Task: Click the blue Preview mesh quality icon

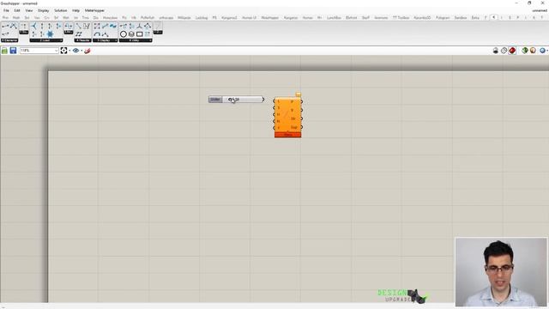Action: 542,51
